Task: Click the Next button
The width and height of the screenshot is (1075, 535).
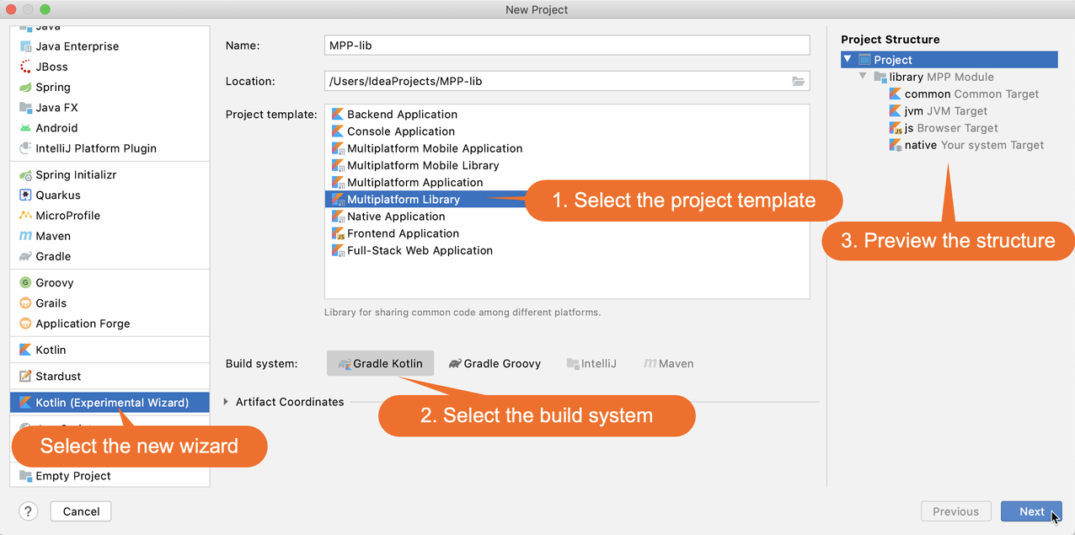Action: pyautogui.click(x=1030, y=511)
